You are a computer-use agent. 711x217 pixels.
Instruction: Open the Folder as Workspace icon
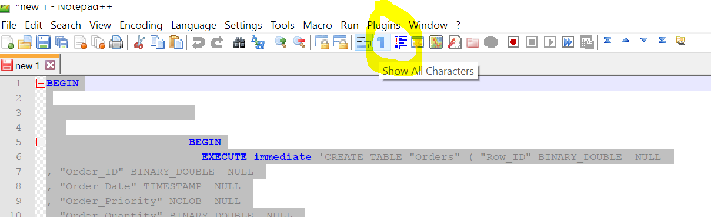472,42
